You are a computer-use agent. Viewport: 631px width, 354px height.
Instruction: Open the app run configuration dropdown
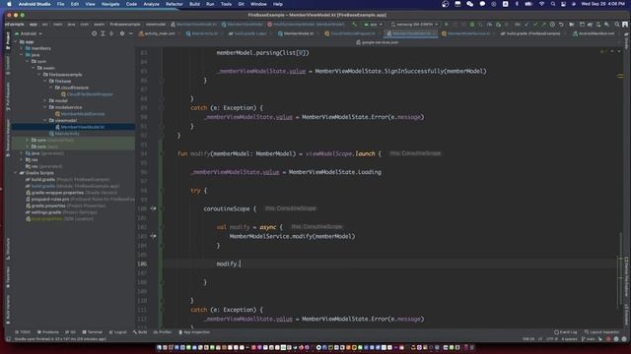[373, 25]
